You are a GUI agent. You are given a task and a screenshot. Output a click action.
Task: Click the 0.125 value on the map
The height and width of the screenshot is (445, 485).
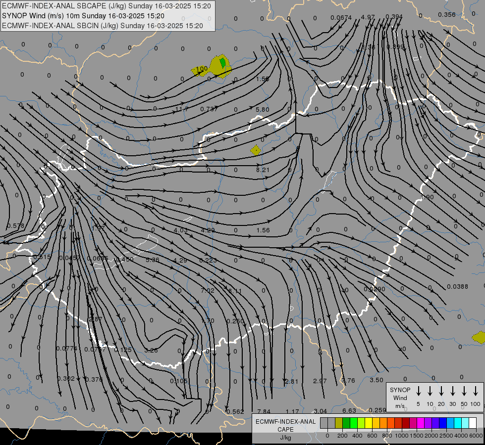click(123, 350)
